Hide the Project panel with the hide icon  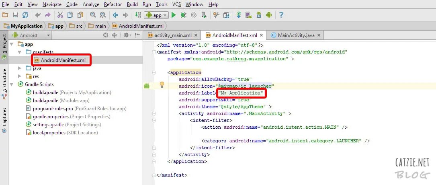pyautogui.click(x=137, y=35)
